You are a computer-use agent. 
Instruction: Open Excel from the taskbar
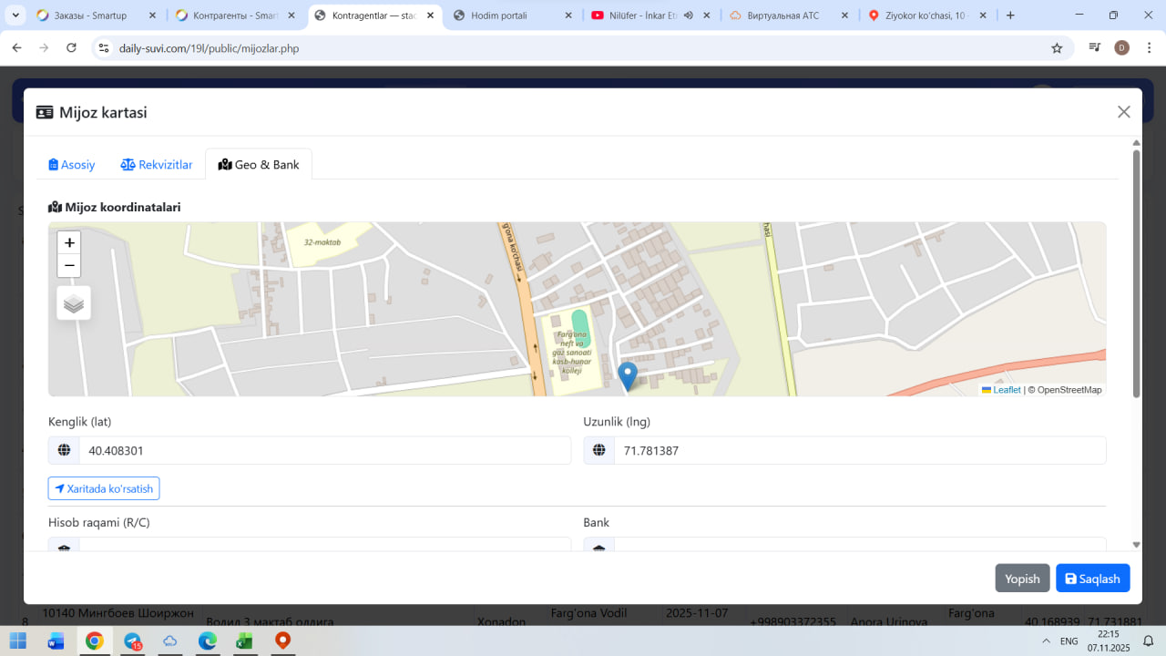(244, 641)
